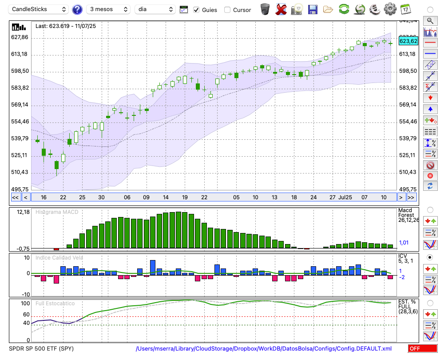Select the ICV panel radio button

tap(430, 257)
